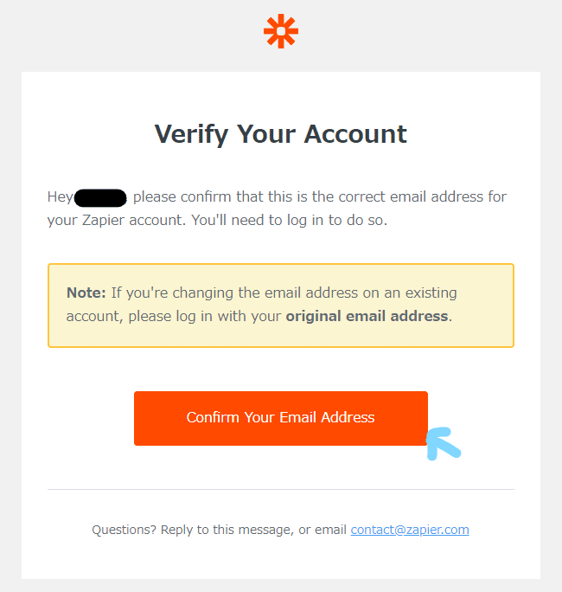This screenshot has width=562, height=592.
Task: Open the contact@zapier.com email link
Action: coord(410,530)
